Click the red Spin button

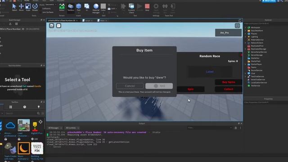(190, 89)
